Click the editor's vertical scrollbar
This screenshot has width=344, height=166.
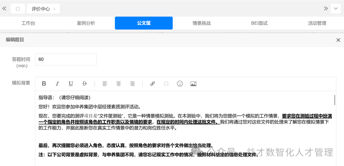(334, 100)
